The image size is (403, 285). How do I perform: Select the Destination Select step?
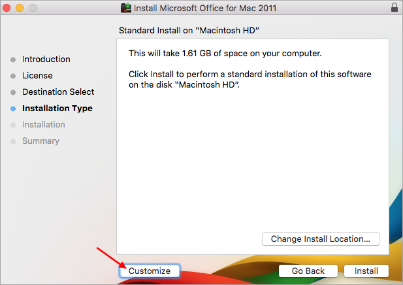pos(58,92)
